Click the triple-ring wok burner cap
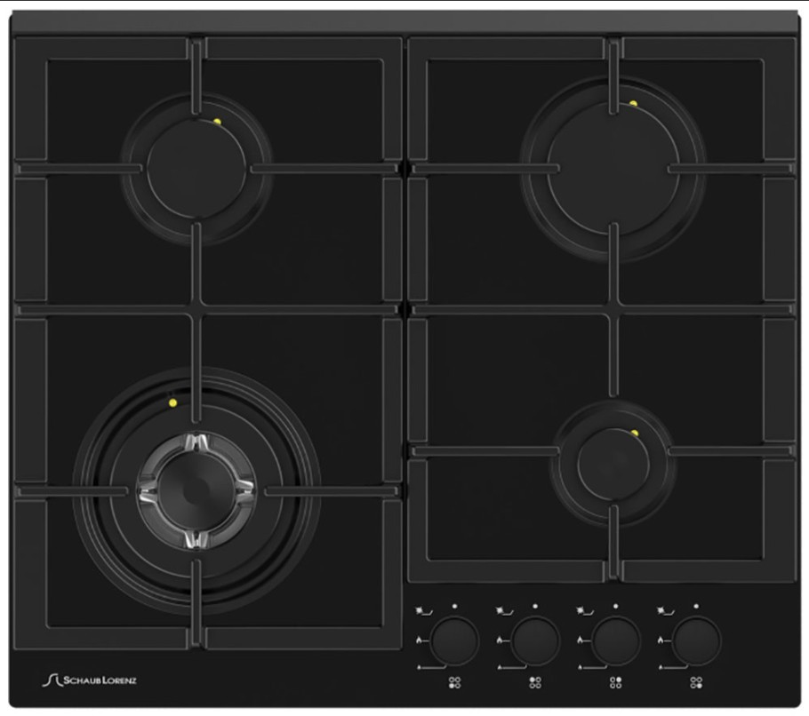 coord(196,490)
